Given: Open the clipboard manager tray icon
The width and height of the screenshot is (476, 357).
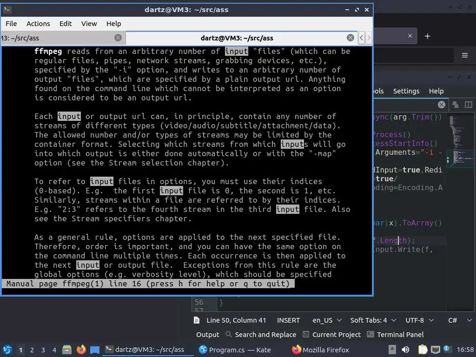Looking at the screenshot, I should [423, 350].
